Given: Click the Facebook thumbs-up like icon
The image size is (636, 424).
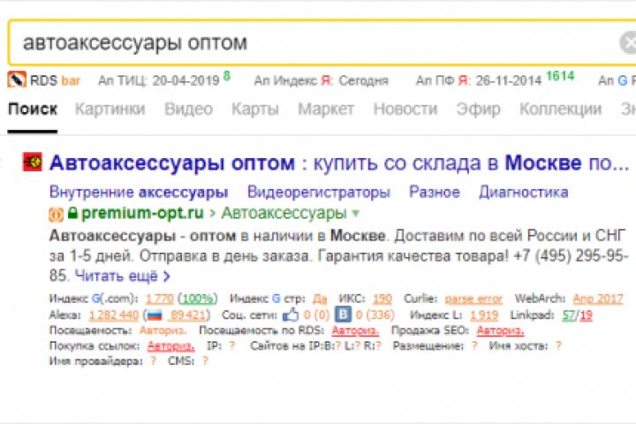Looking at the screenshot, I should point(291,314).
